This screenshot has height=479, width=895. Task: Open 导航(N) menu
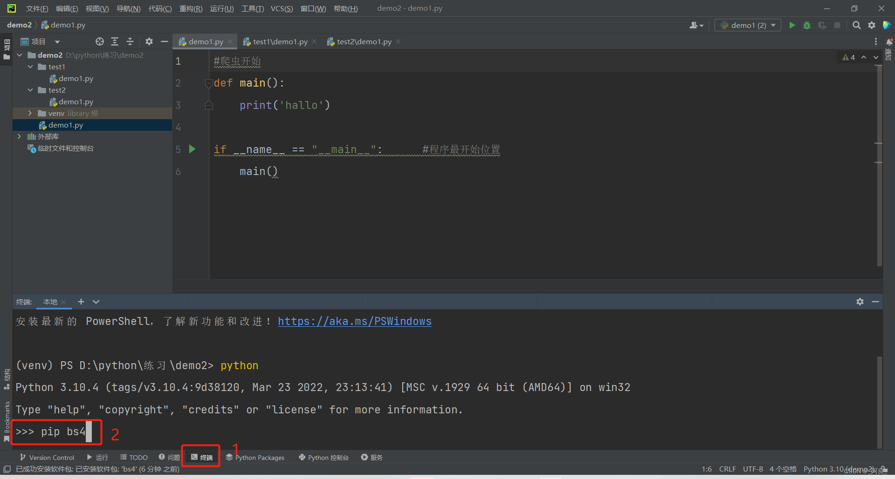point(128,8)
